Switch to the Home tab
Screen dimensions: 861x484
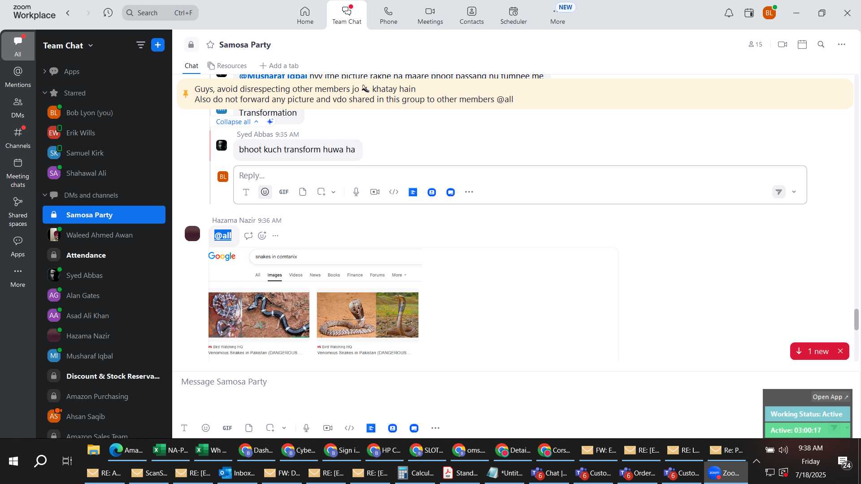305,15
